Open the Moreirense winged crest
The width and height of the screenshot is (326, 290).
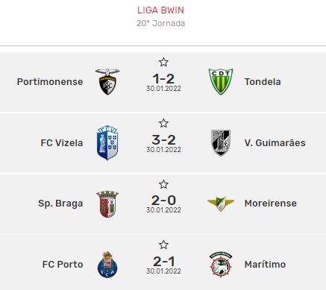(x=221, y=204)
